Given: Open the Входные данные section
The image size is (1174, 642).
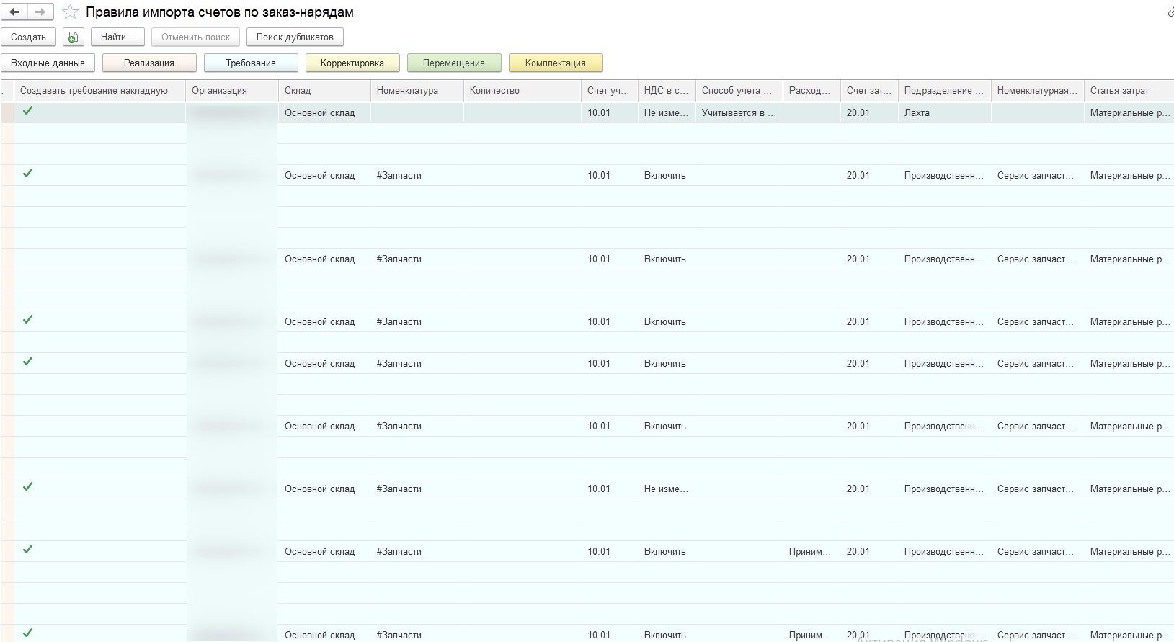Looking at the screenshot, I should [48, 63].
